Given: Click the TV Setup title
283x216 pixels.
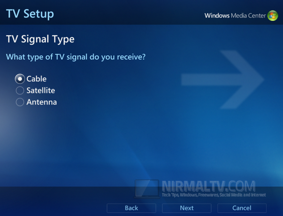Looking at the screenshot, I should click(30, 14).
